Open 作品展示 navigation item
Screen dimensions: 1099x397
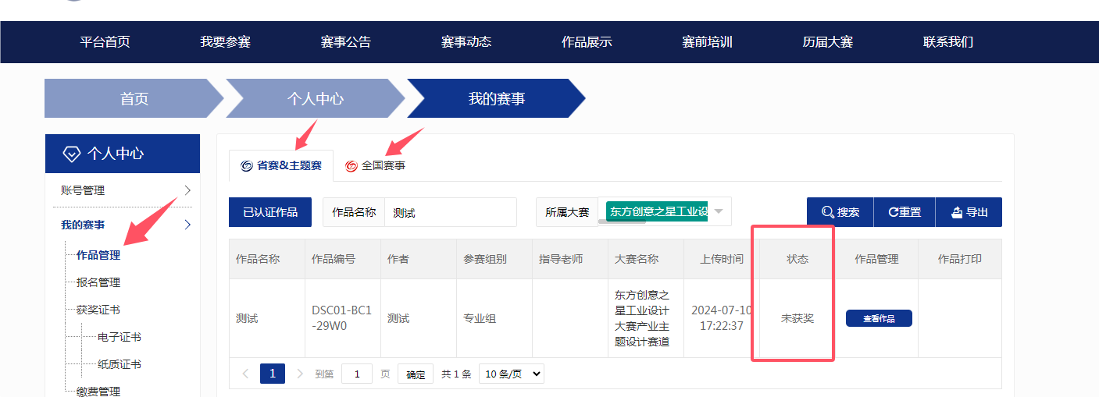click(x=587, y=42)
